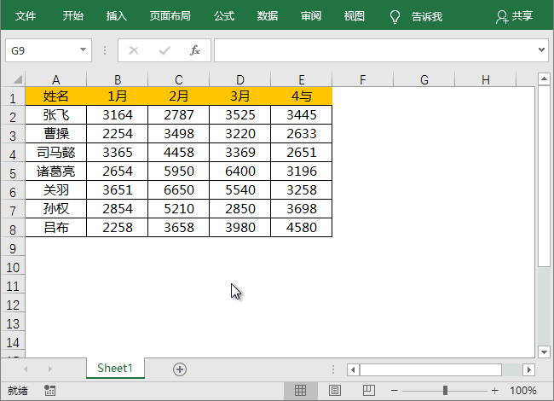
Task: Open the Insert Function fx icon
Action: coord(195,50)
